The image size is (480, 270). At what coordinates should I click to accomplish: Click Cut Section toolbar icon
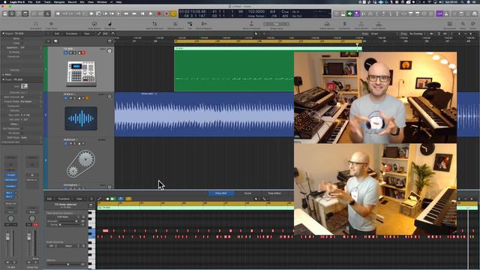344,24
